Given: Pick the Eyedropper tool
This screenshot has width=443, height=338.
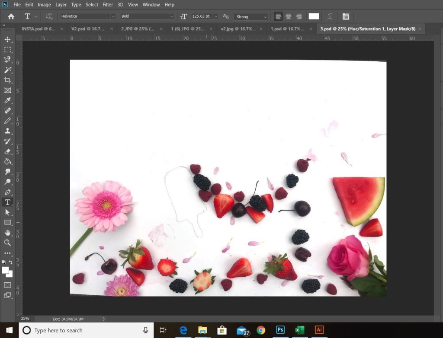Looking at the screenshot, I should pyautogui.click(x=7, y=101).
